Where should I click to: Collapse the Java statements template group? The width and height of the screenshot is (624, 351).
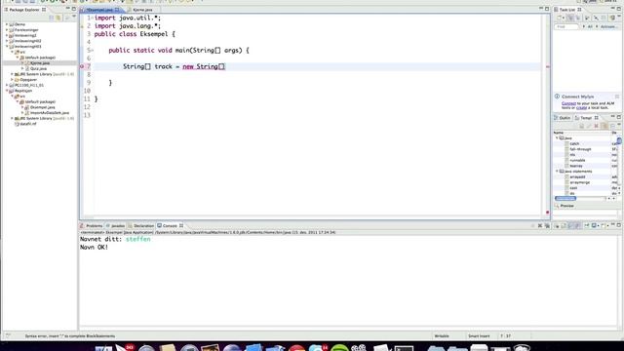[x=557, y=172]
